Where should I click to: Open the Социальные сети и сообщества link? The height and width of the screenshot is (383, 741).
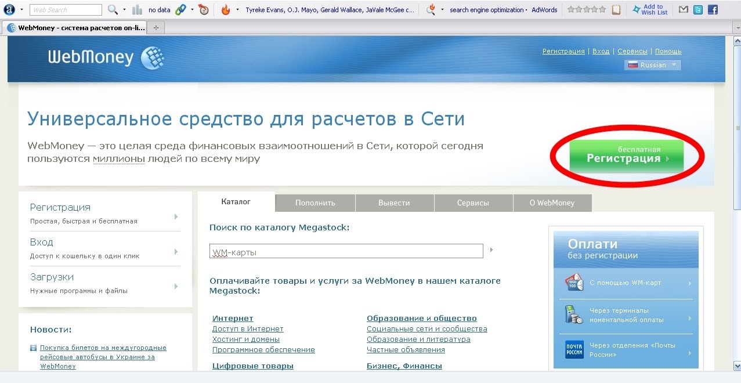427,329
